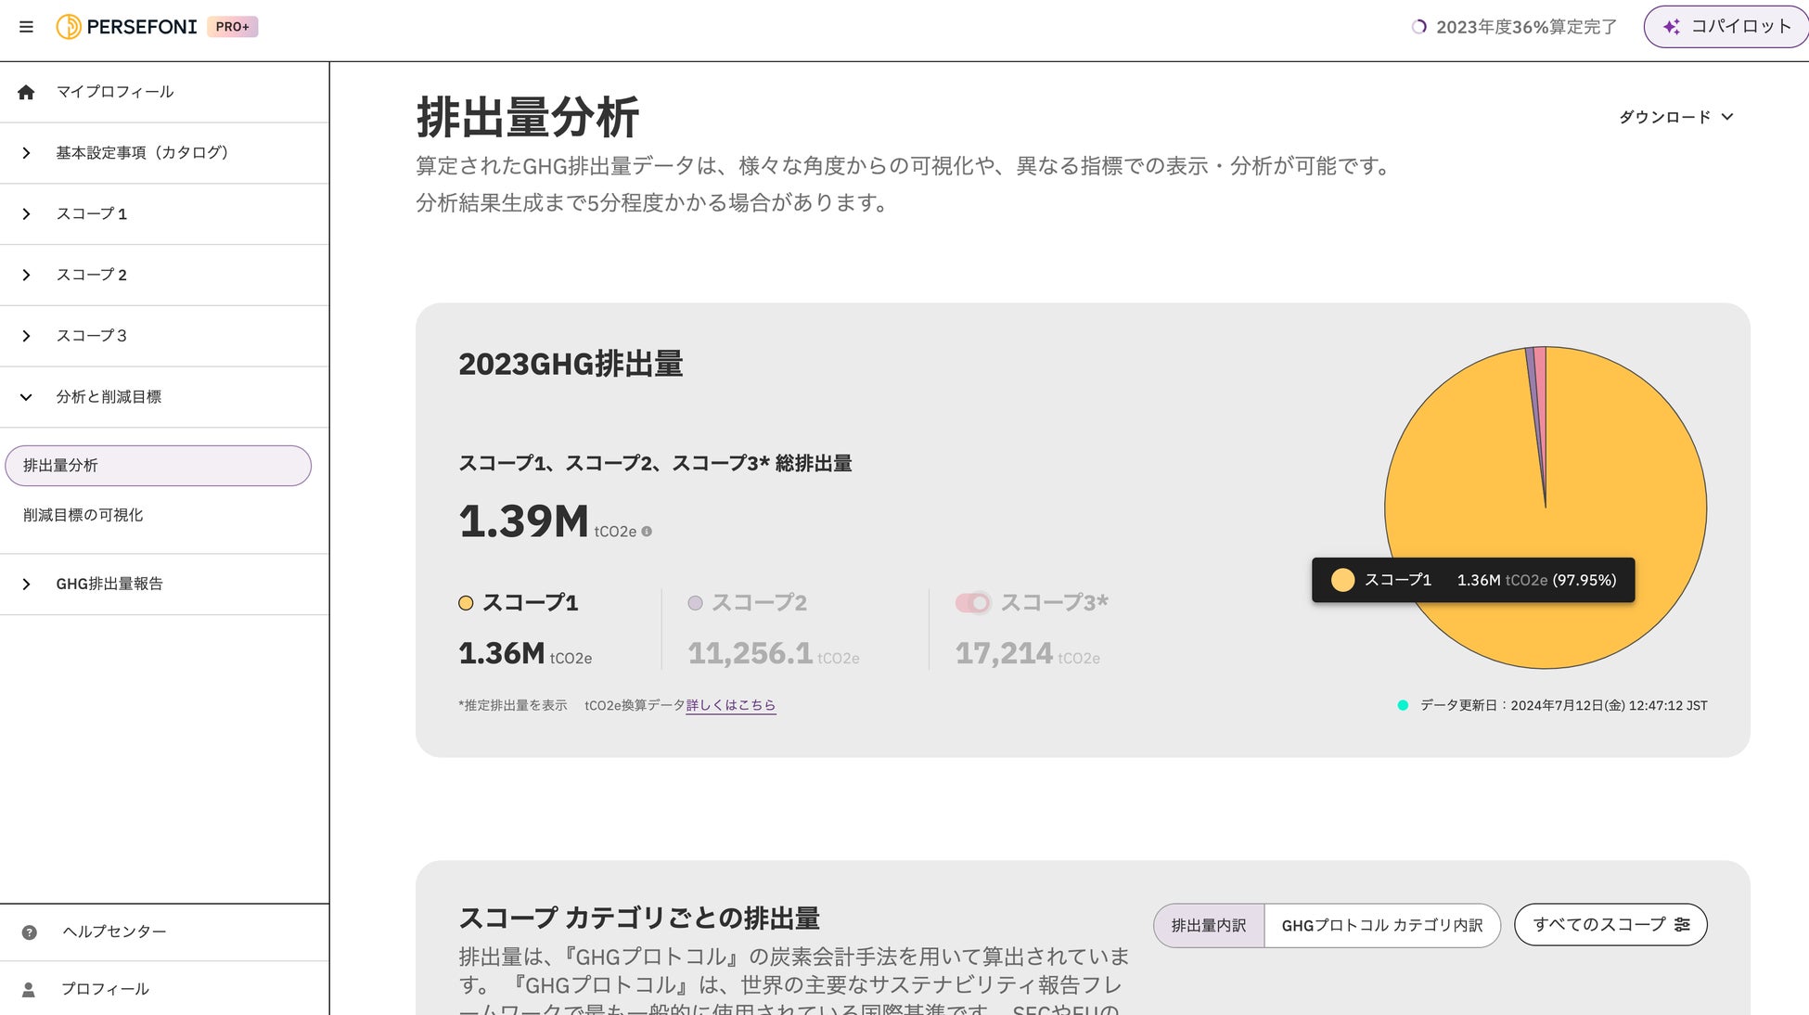Click the home icon beside マイプロフィール
Screen dimensions: 1809x1015
(x=26, y=92)
